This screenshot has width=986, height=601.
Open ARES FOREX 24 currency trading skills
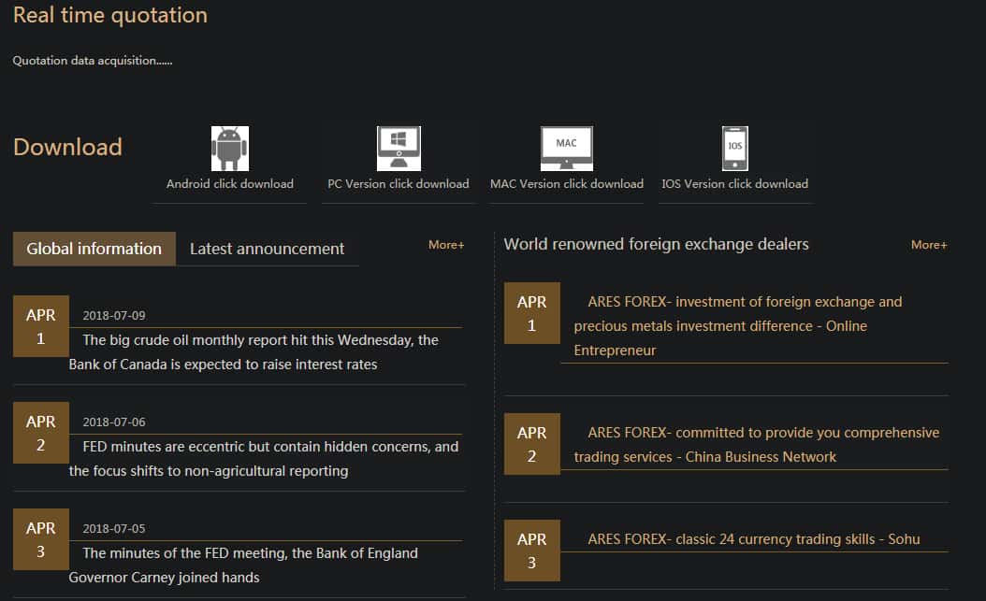[753, 539]
